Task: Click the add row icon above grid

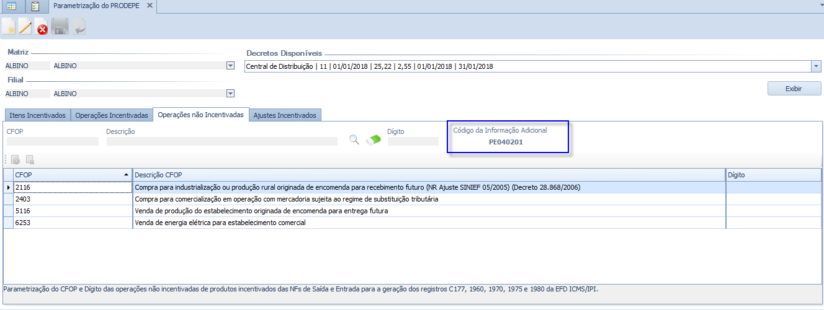Action: tap(16, 160)
